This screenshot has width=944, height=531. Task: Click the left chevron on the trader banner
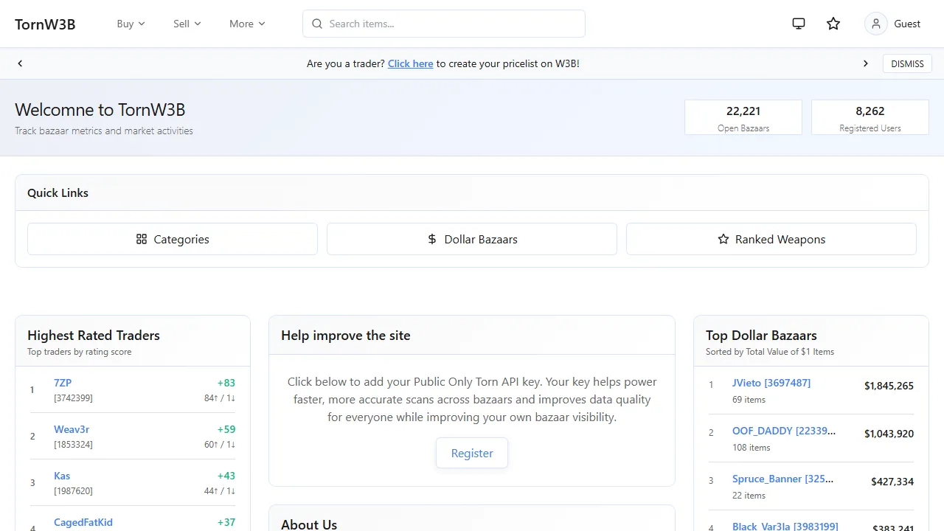[x=20, y=63]
